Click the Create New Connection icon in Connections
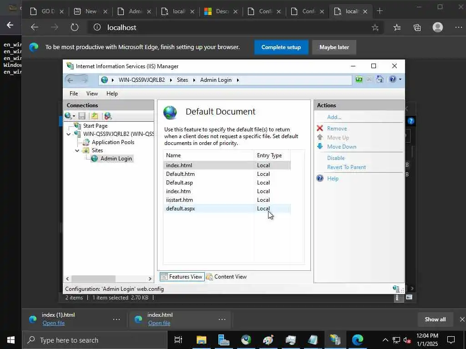 pos(70,116)
